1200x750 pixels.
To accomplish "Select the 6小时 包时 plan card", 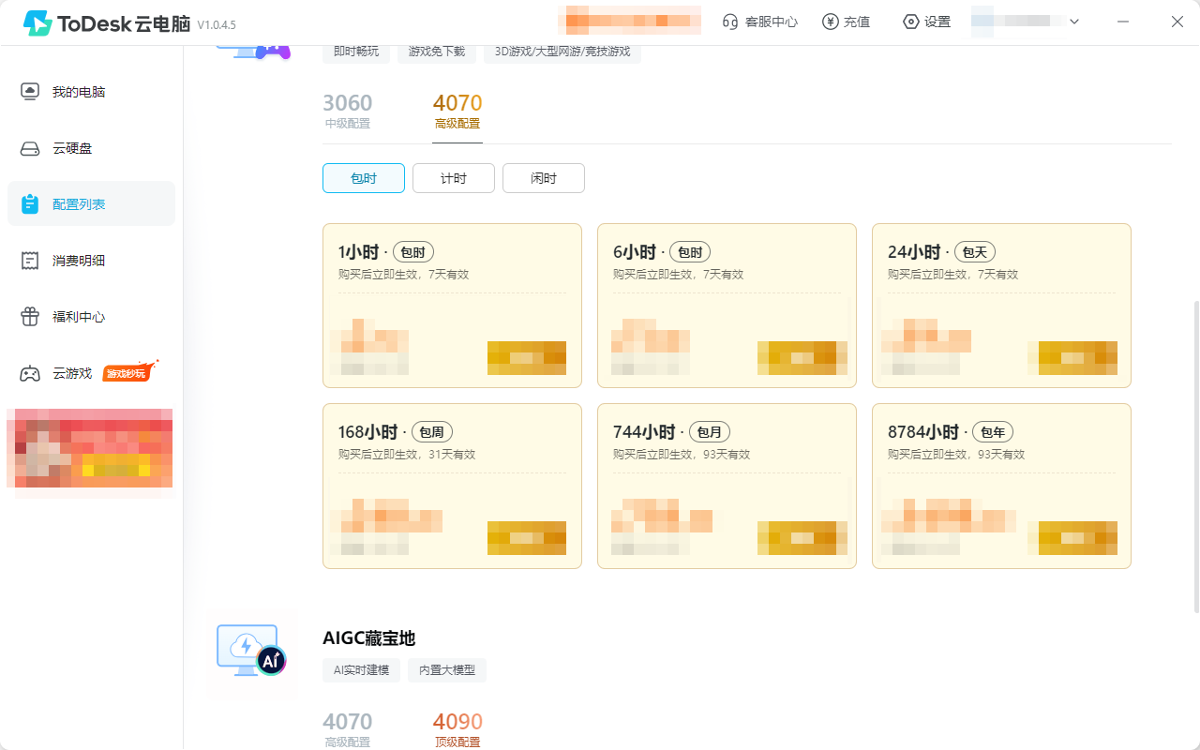I will point(727,306).
